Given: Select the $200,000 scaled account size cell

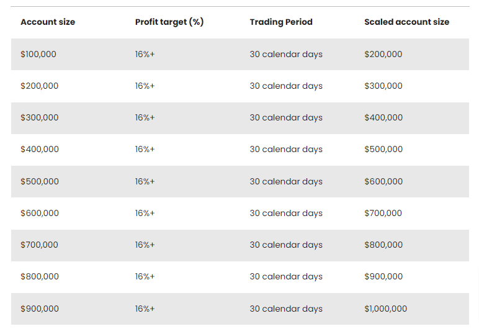Looking at the screenshot, I should 383,54.
